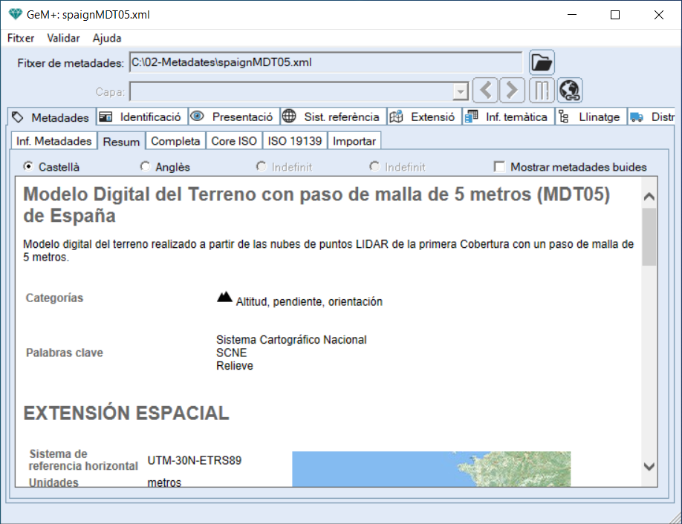Click the MiraMon M icon button

click(x=542, y=91)
